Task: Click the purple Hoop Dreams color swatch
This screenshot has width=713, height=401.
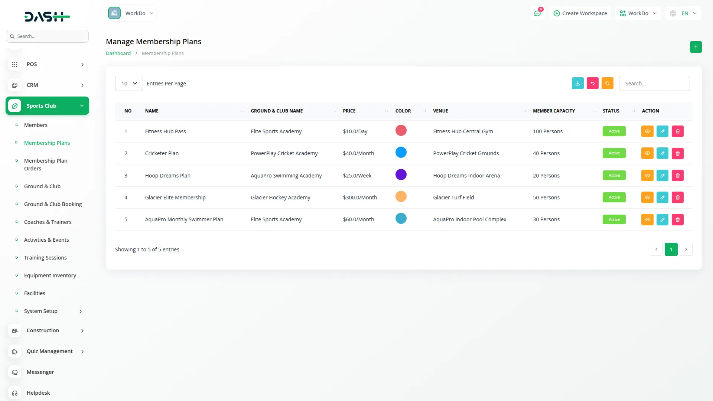Action: (x=401, y=175)
